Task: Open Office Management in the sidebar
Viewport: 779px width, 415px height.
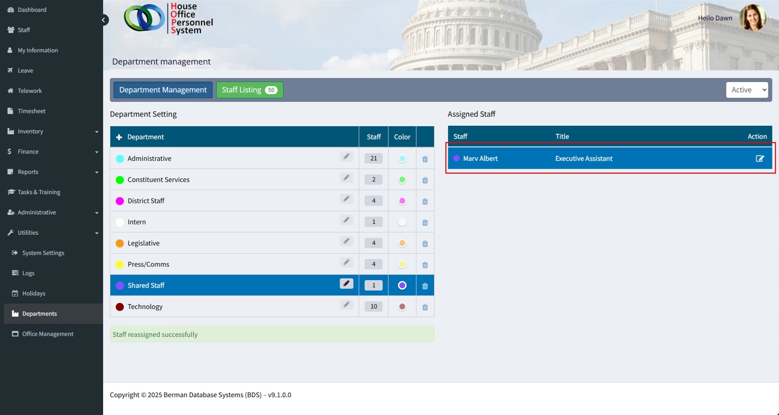Action: pyautogui.click(x=47, y=334)
